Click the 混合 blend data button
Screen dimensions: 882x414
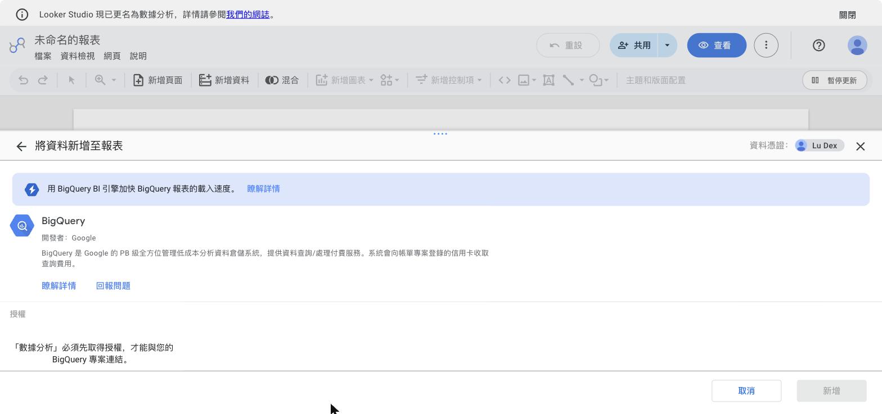282,80
